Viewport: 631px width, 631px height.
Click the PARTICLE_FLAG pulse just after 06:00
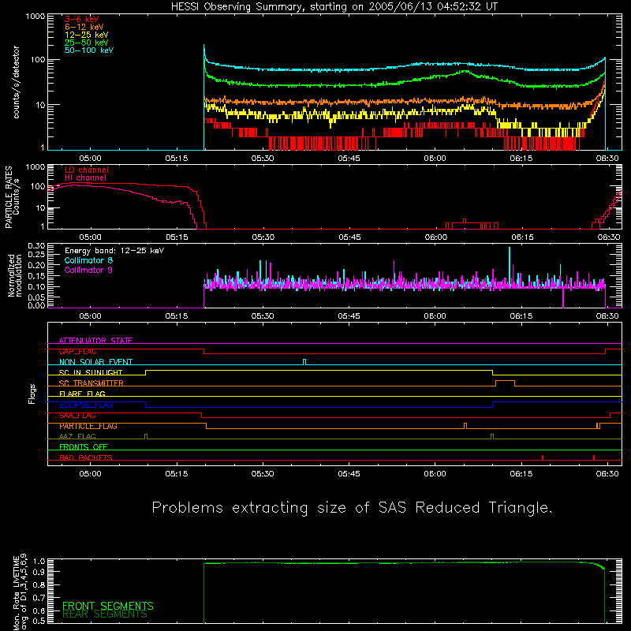(465, 426)
